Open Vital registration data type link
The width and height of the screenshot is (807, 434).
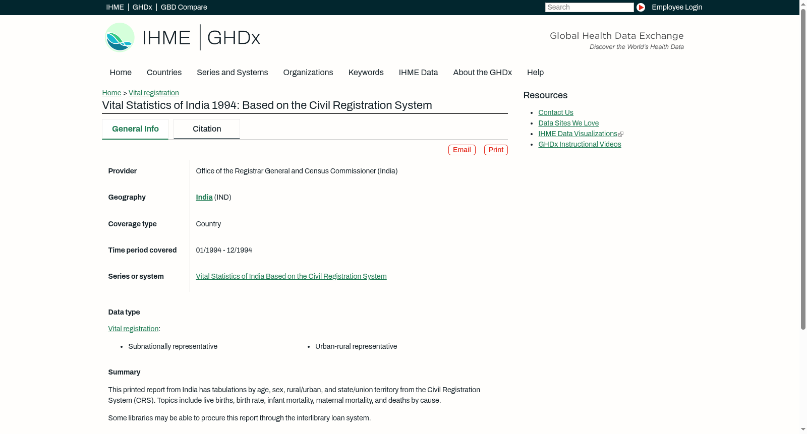[133, 329]
